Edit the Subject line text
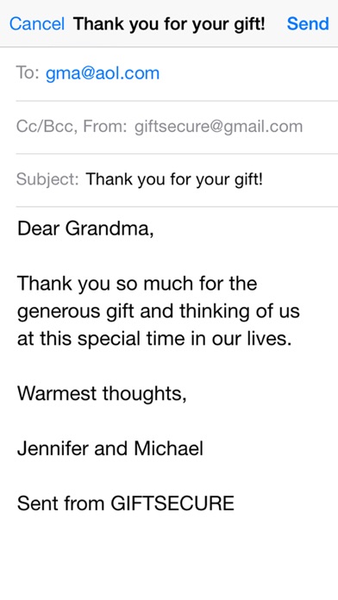Viewport: 338px width, 600px height. pos(174,179)
